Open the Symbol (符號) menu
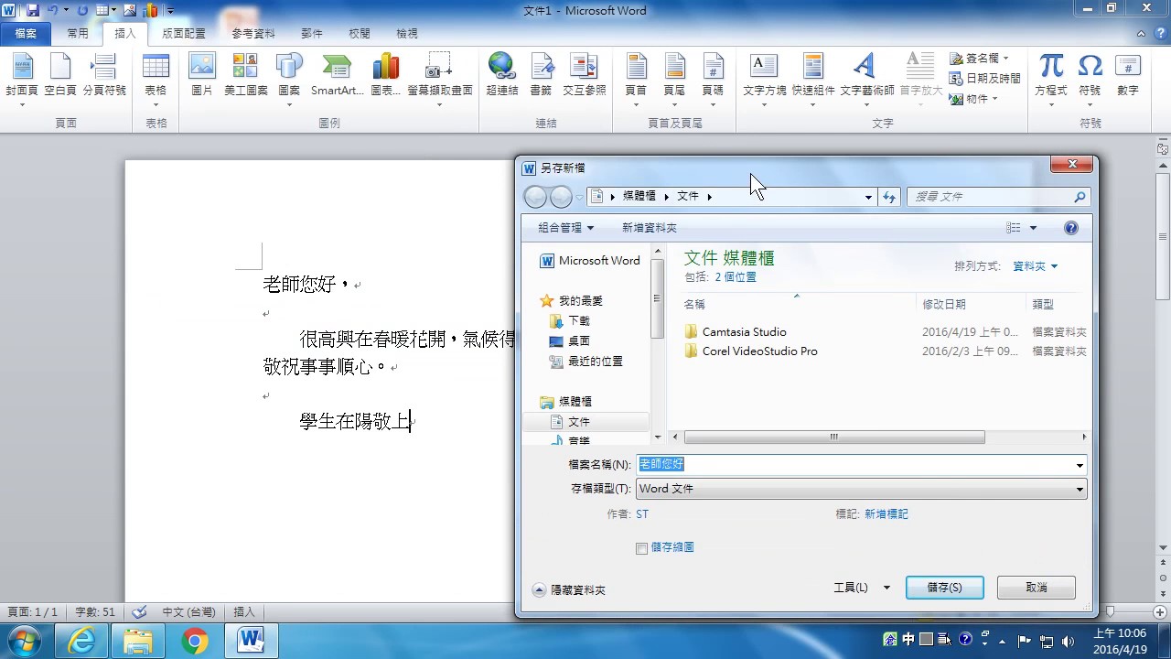This screenshot has height=659, width=1171. (x=1090, y=79)
